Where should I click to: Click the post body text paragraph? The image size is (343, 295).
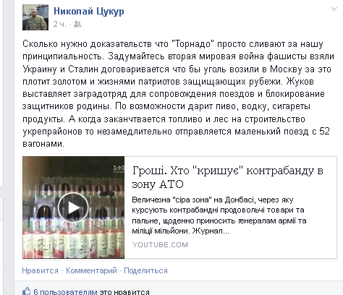pyautogui.click(x=178, y=94)
